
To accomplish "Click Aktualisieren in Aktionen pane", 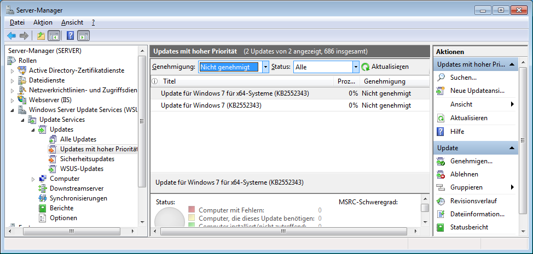I will (x=469, y=118).
